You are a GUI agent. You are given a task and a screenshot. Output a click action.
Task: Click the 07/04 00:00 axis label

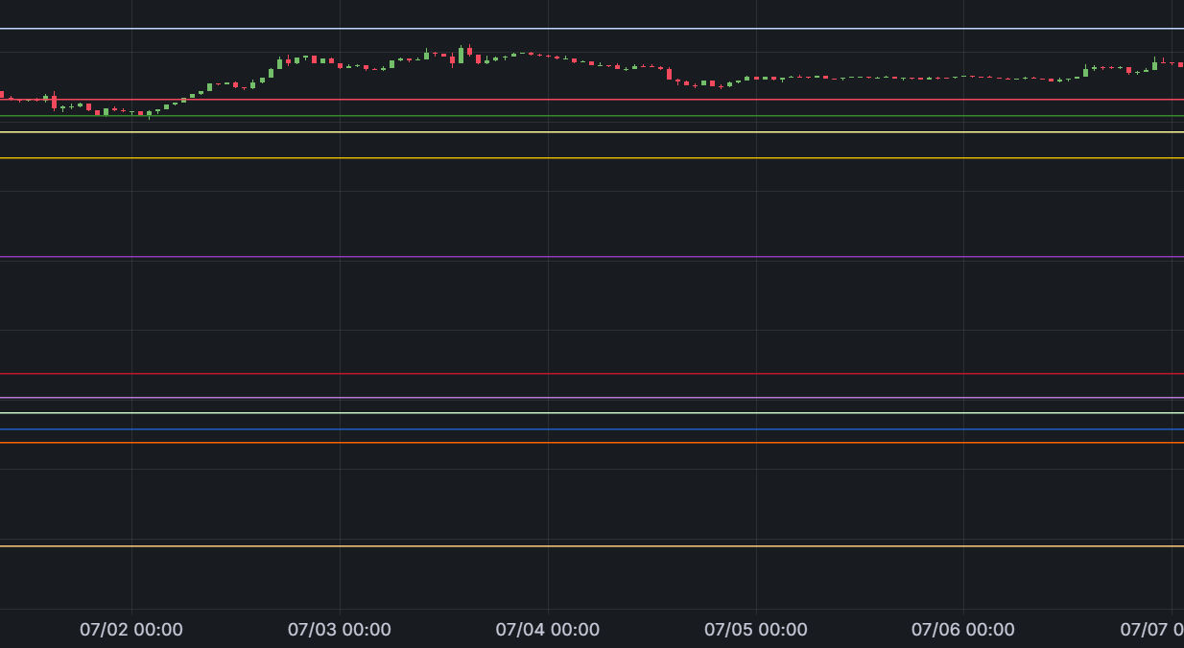pos(548,630)
